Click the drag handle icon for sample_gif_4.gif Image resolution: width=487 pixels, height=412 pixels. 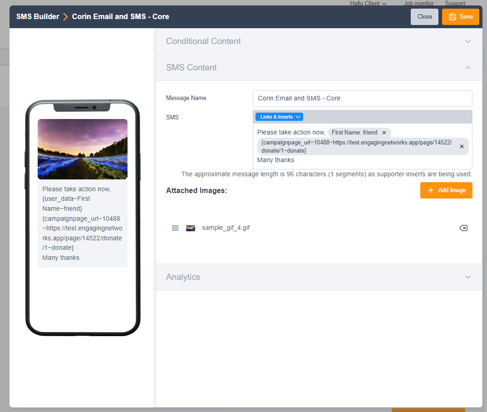175,228
